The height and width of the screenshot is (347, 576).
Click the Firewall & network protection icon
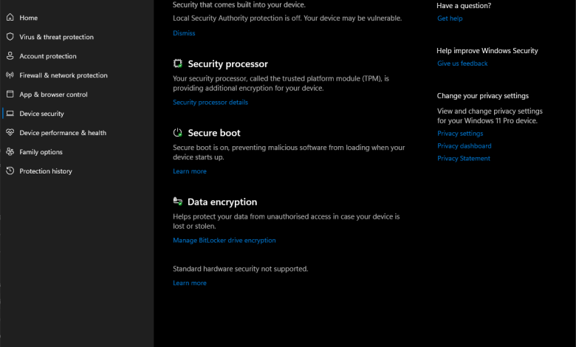[10, 75]
